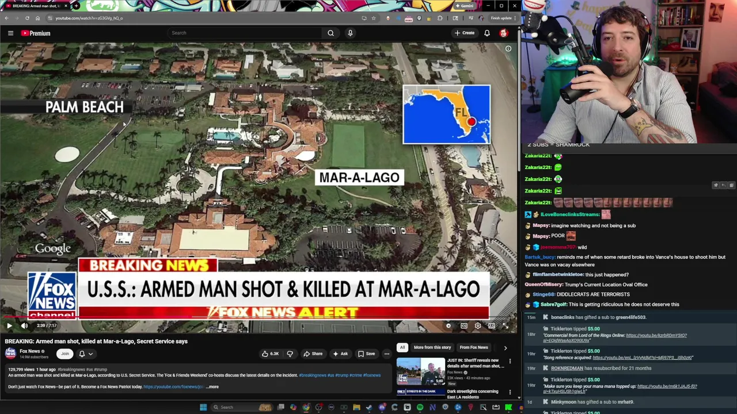737x414 pixels.
Task: Mute the video player volume
Action: (24, 325)
